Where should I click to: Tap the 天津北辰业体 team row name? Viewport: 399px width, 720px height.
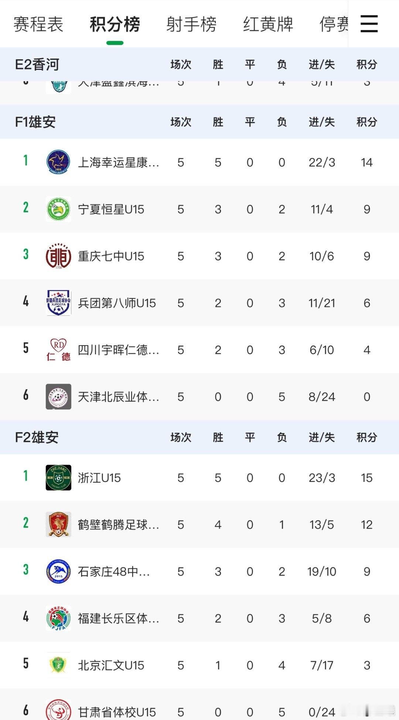click(x=119, y=397)
